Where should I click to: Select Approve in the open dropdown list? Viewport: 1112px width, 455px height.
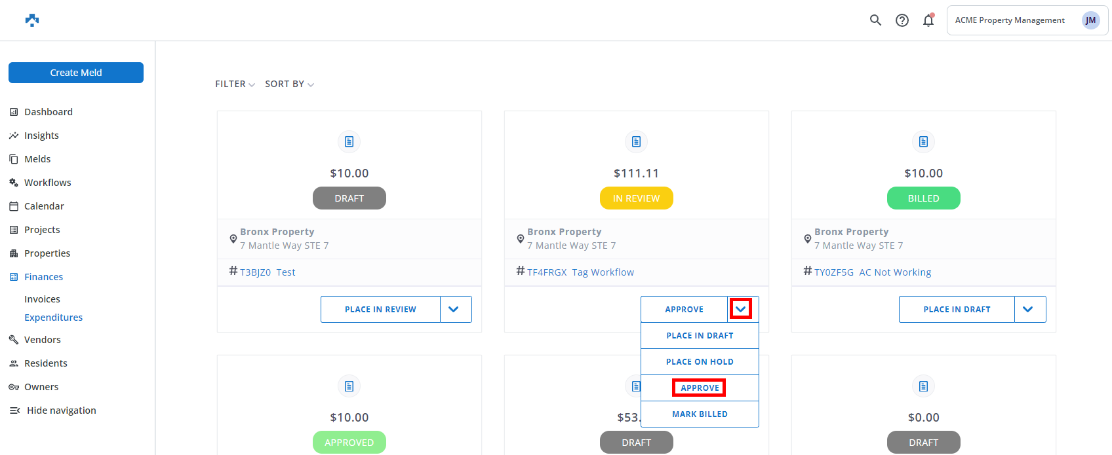[700, 388]
